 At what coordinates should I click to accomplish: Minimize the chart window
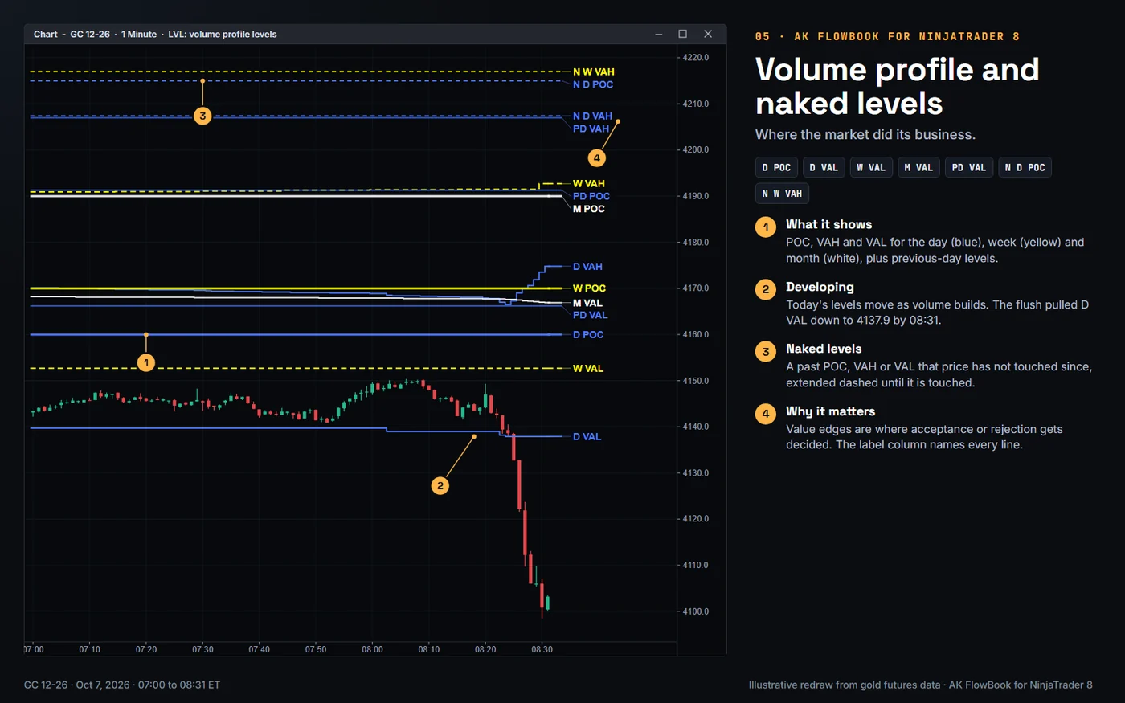coord(658,34)
